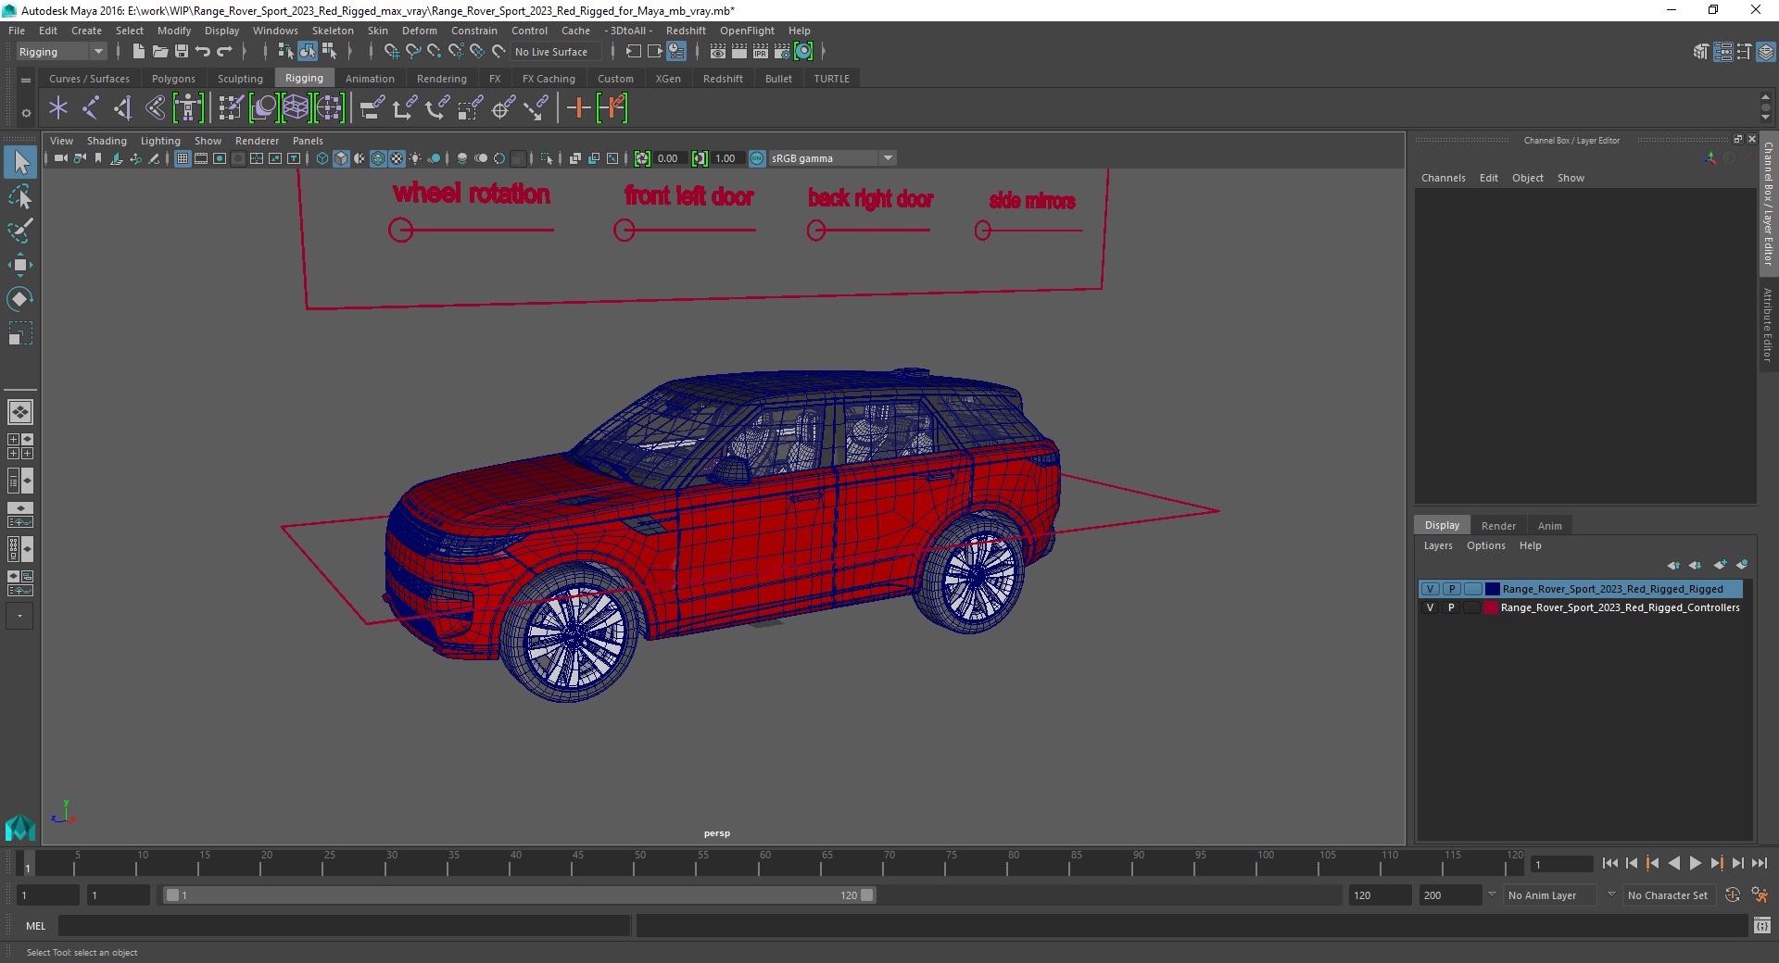This screenshot has width=1779, height=963.
Task: Open the shelf options gear menu
Action: pos(26,113)
